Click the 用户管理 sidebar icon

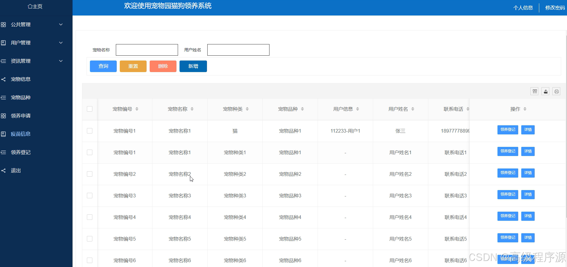(3, 43)
